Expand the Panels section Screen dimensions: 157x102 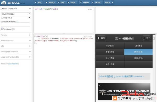tap(16, 35)
